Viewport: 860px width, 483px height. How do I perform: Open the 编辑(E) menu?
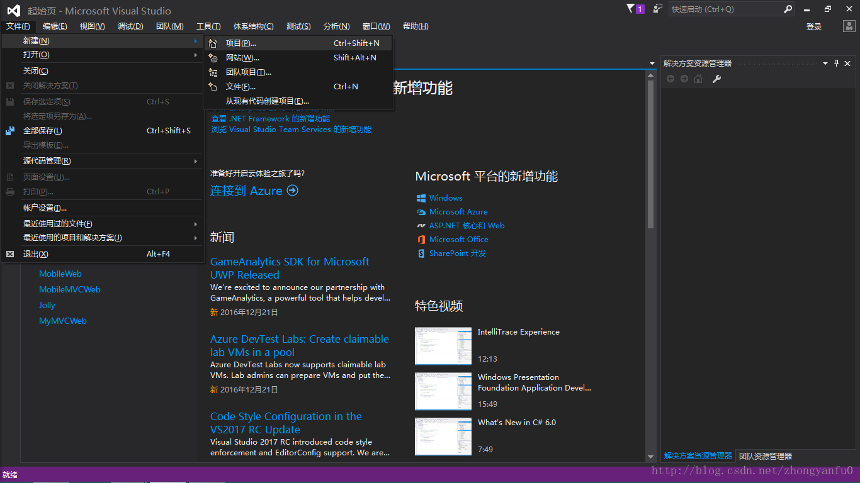(x=55, y=26)
